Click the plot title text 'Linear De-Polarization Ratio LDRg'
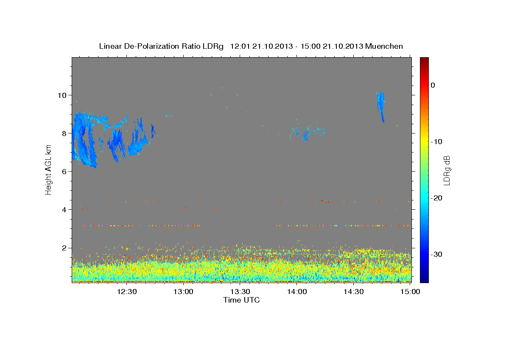 coord(161,46)
